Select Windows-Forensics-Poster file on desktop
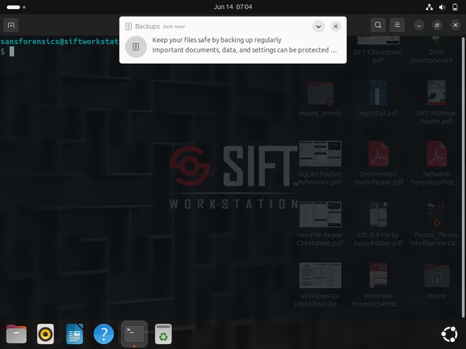 tap(378, 285)
